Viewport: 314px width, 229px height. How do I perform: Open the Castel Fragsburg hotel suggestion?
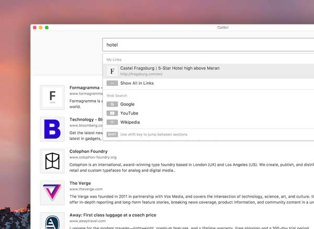[208, 71]
